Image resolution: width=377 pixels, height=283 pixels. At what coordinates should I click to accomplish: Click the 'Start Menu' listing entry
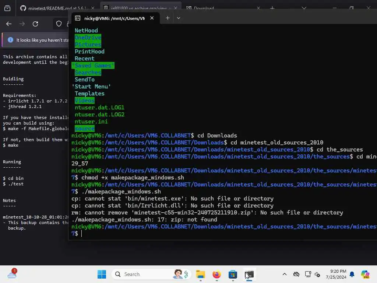(x=91, y=87)
